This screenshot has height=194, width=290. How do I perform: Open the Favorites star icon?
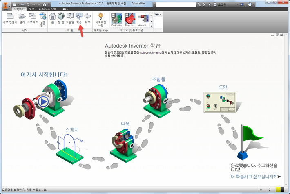pos(210,4)
